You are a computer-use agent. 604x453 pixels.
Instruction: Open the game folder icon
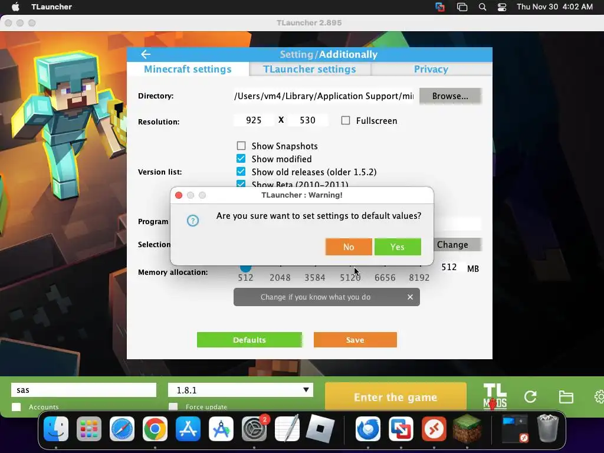pos(566,397)
